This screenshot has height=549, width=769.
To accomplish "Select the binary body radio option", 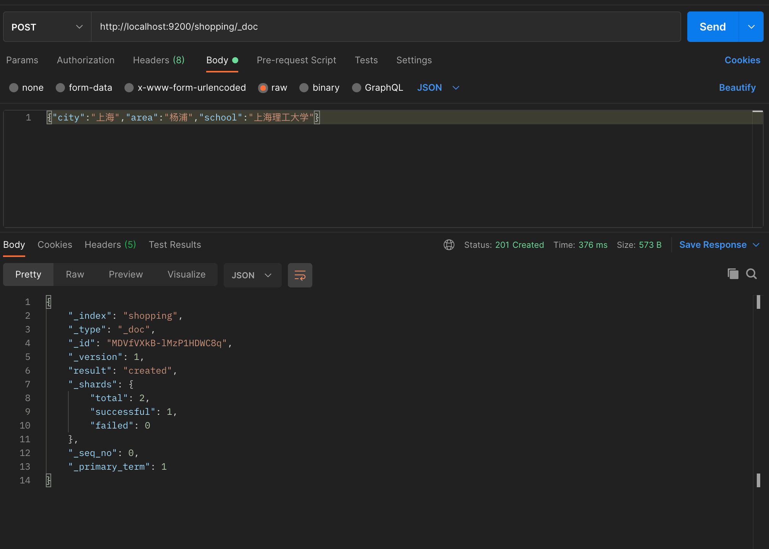I will tap(304, 88).
